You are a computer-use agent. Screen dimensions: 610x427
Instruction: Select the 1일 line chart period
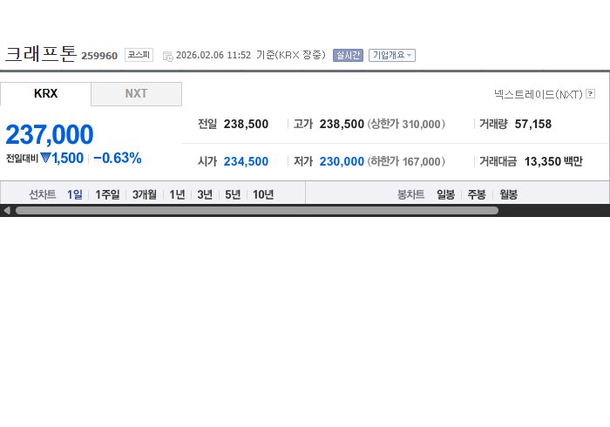click(x=75, y=194)
